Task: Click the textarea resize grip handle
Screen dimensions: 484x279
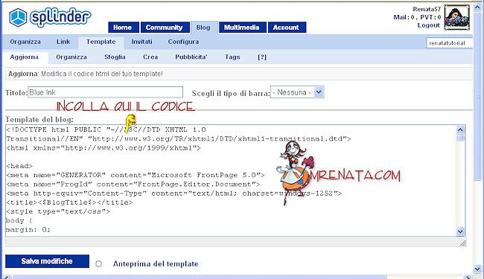Action: pyautogui.click(x=462, y=243)
